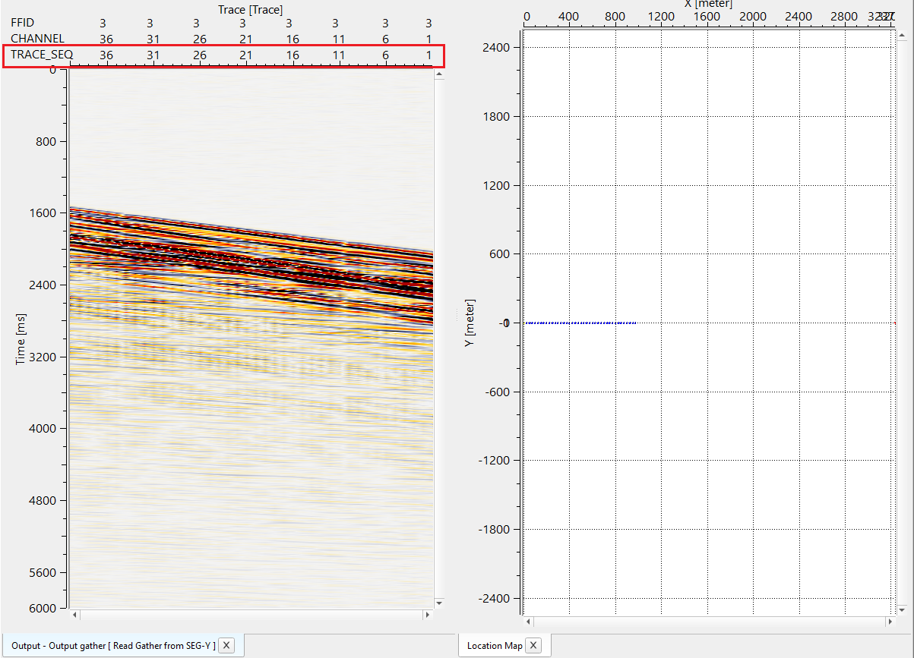Click Location Map scroll-left arrow
The width and height of the screenshot is (914, 658).
click(x=530, y=622)
